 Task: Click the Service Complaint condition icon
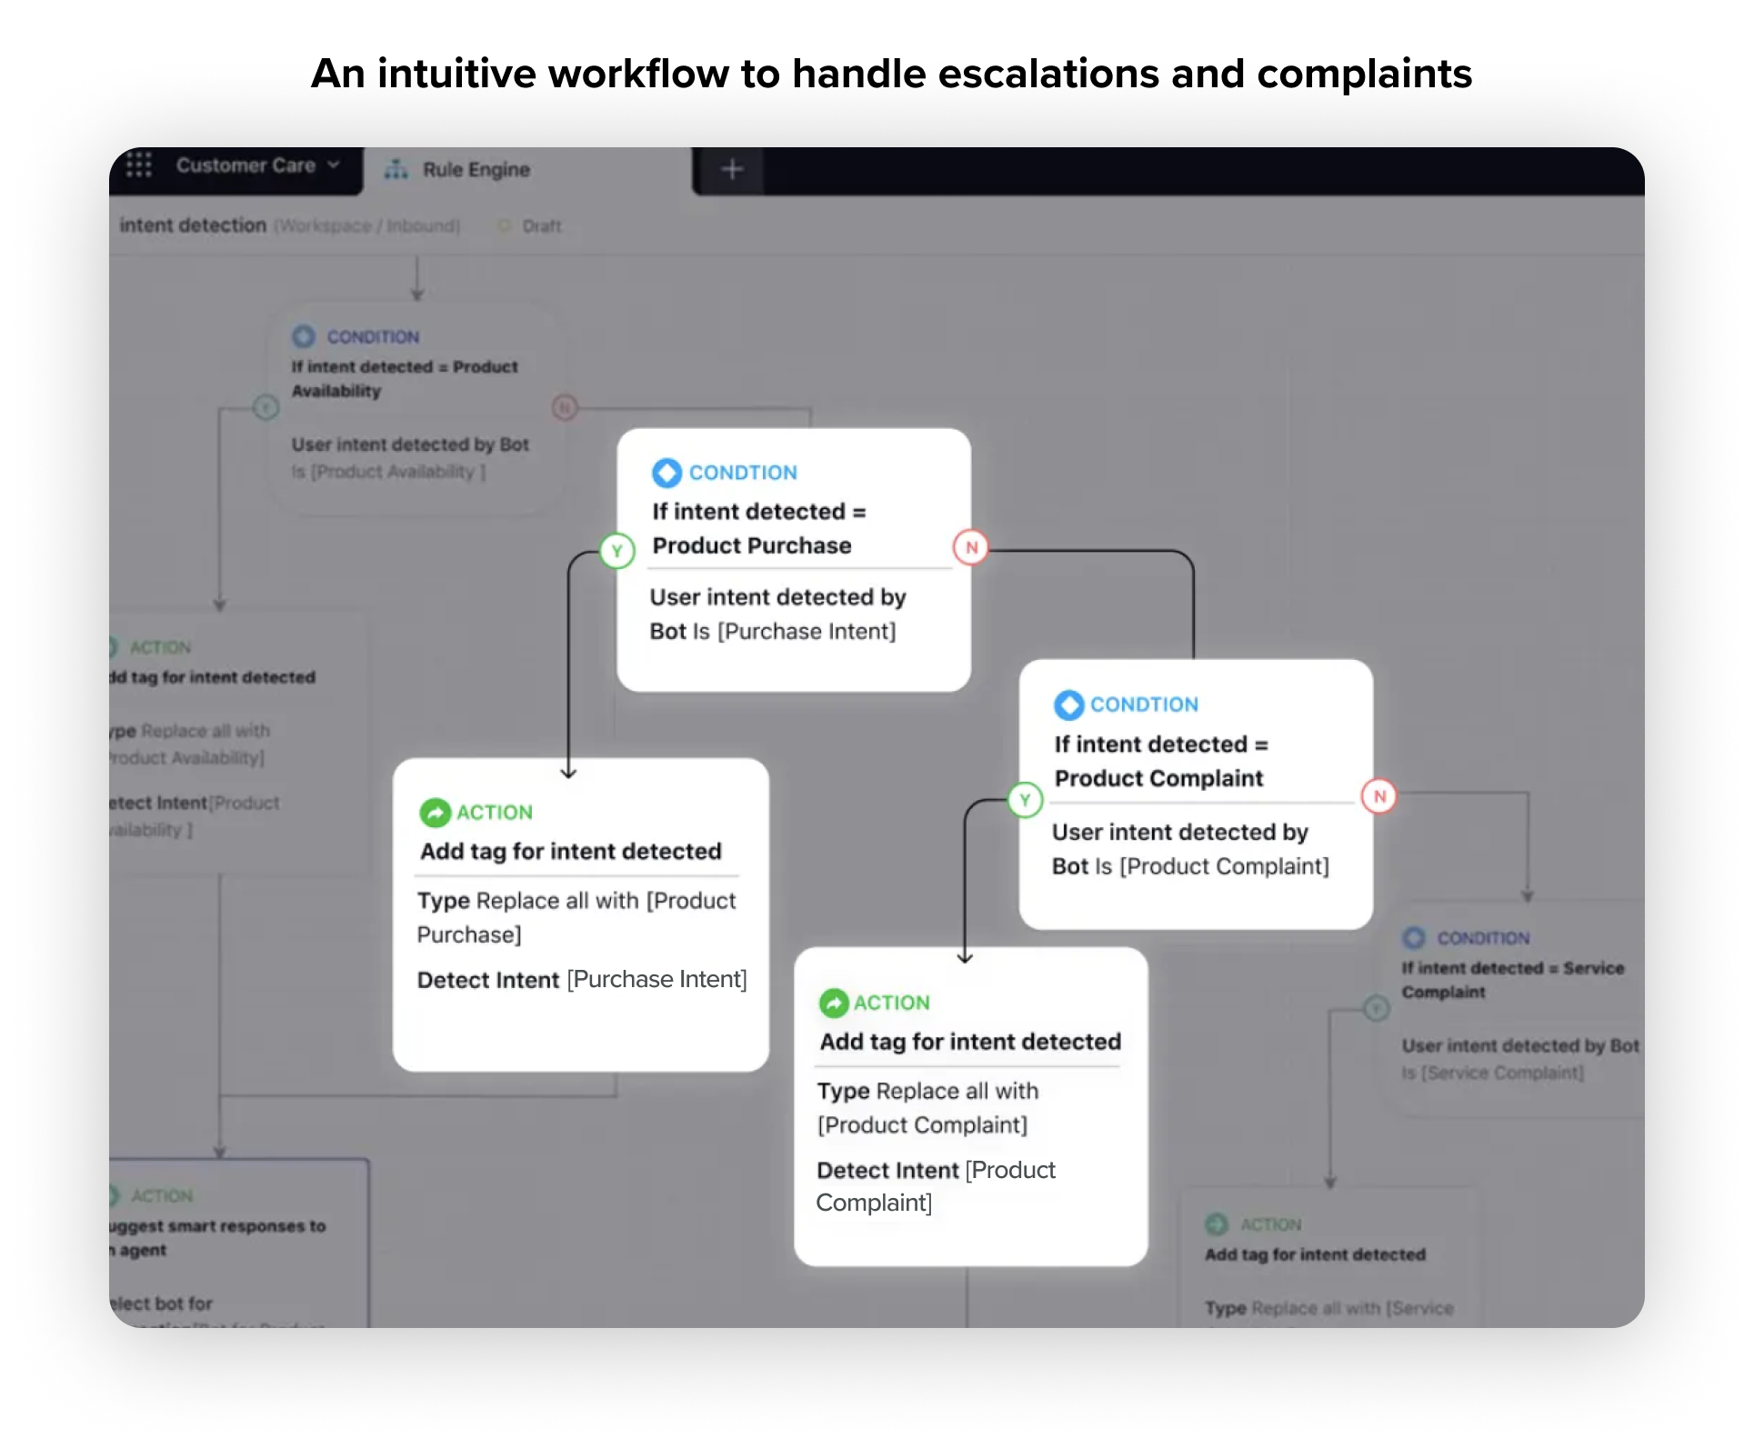[1414, 937]
